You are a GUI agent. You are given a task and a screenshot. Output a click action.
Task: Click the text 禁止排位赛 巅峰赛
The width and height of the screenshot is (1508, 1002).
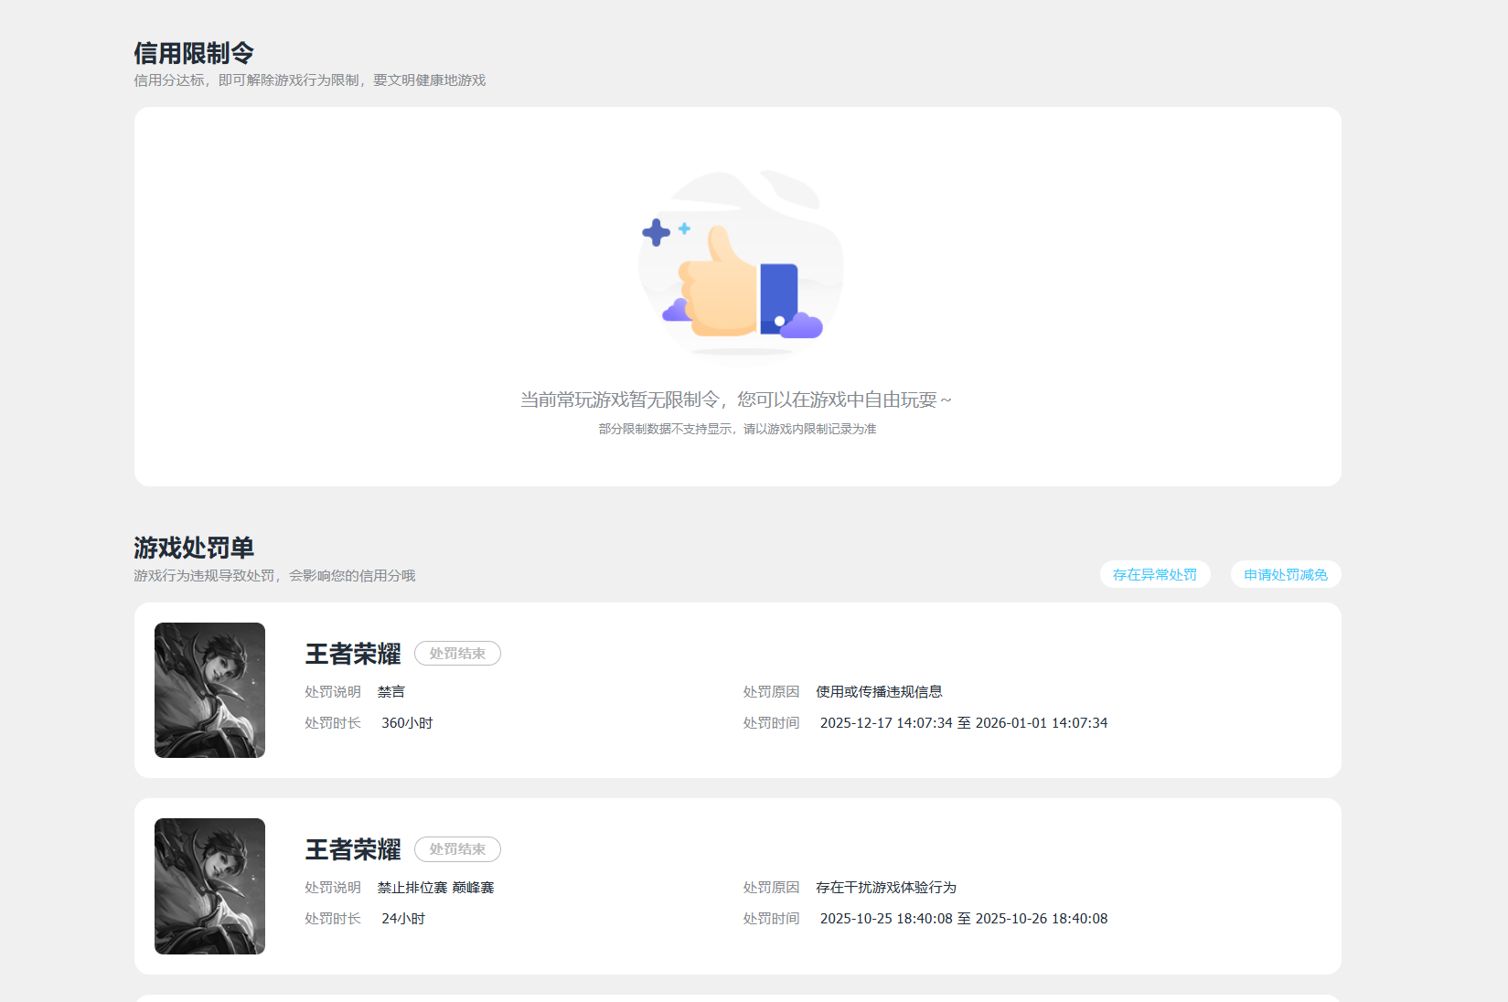pyautogui.click(x=435, y=888)
